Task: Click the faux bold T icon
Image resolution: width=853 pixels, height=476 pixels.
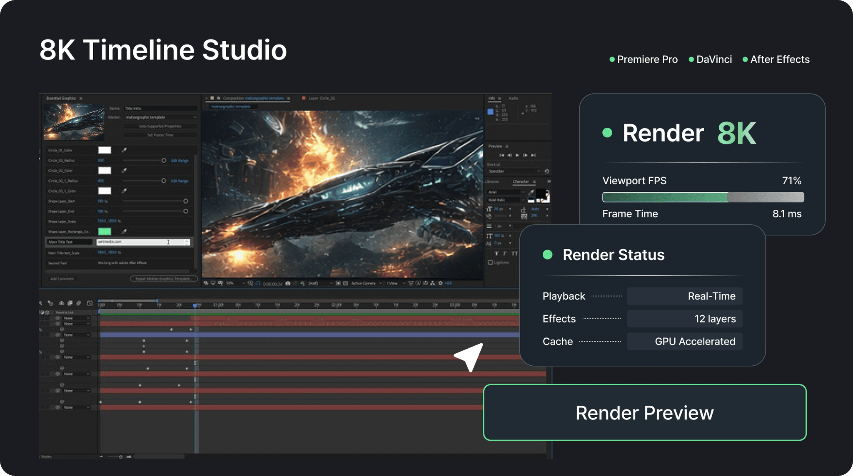Action: point(496,253)
